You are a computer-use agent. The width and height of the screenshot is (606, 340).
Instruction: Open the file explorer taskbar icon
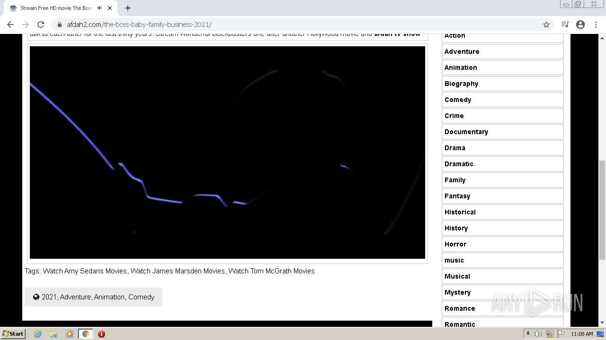tap(53, 334)
